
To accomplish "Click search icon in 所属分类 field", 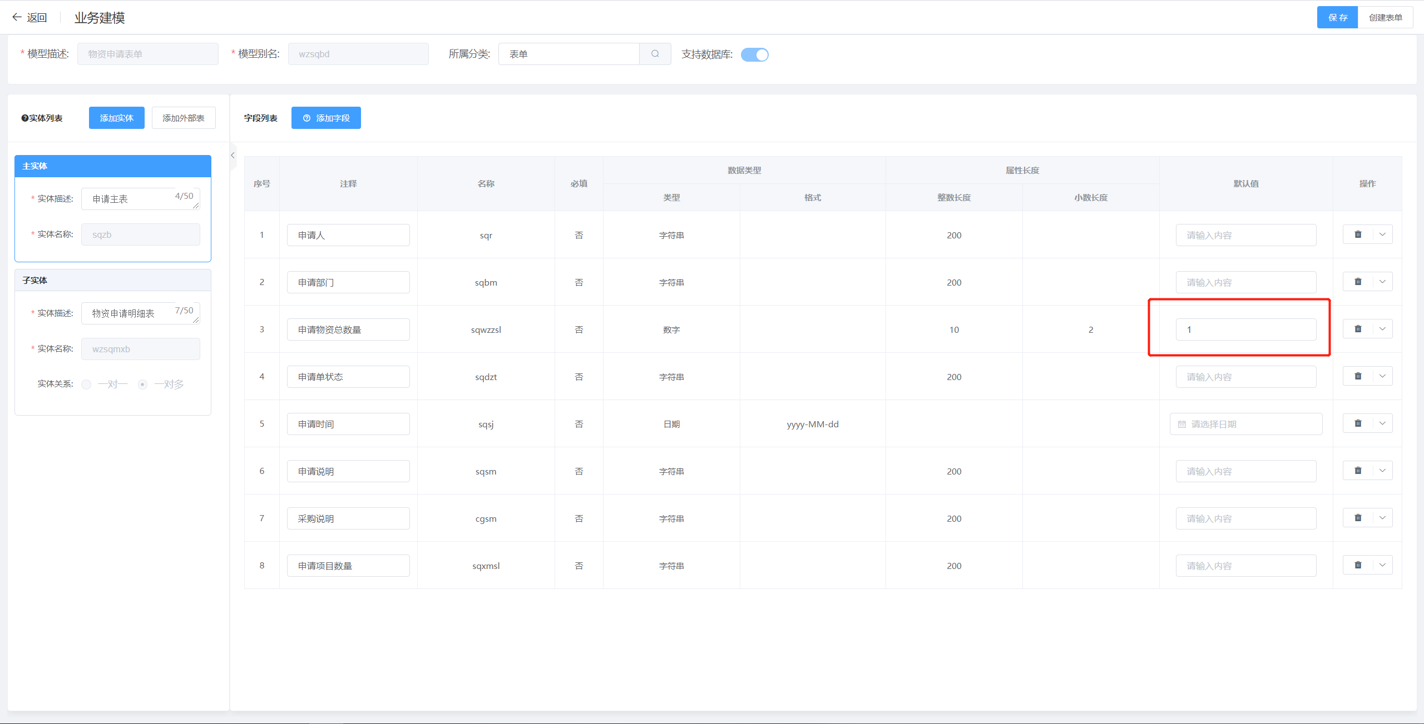I will pyautogui.click(x=655, y=54).
